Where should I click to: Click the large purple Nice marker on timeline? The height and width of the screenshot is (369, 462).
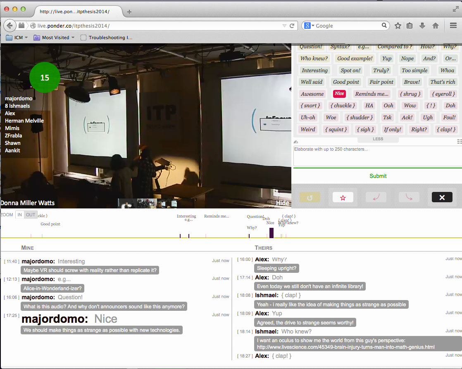tap(271, 233)
